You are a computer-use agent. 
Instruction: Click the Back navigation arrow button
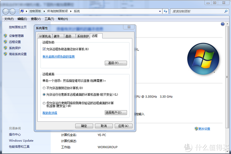6,12
